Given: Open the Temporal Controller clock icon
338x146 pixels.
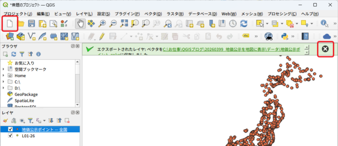Looking at the screenshot, I should click(233, 24).
